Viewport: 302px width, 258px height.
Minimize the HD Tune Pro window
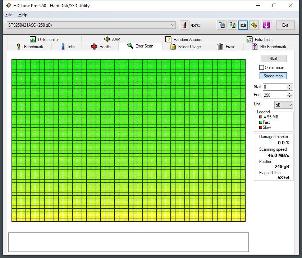[258, 5]
